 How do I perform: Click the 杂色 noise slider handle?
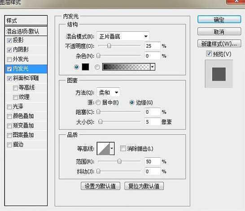tap(98, 56)
